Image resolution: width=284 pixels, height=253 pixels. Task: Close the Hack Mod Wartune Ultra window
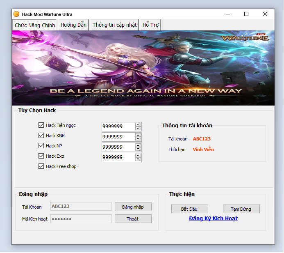pyautogui.click(x=265, y=14)
